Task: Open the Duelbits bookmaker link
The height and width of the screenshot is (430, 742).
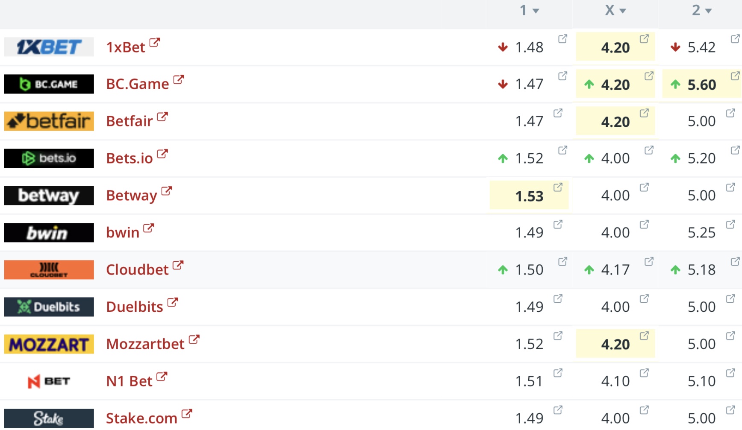Action: click(134, 307)
